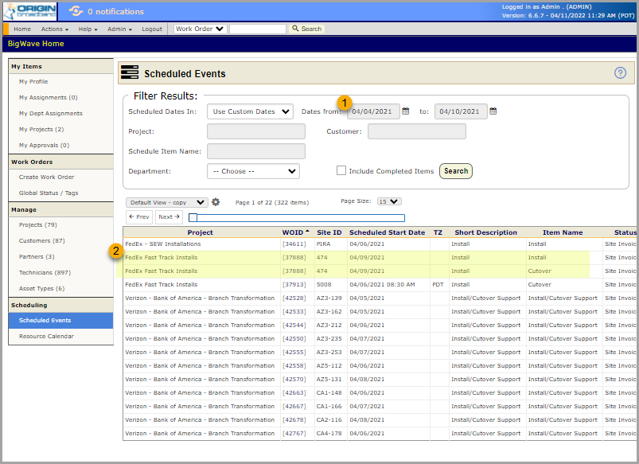Expand the Actions menu
Viewport: 639px width, 464px height.
pyautogui.click(x=55, y=29)
